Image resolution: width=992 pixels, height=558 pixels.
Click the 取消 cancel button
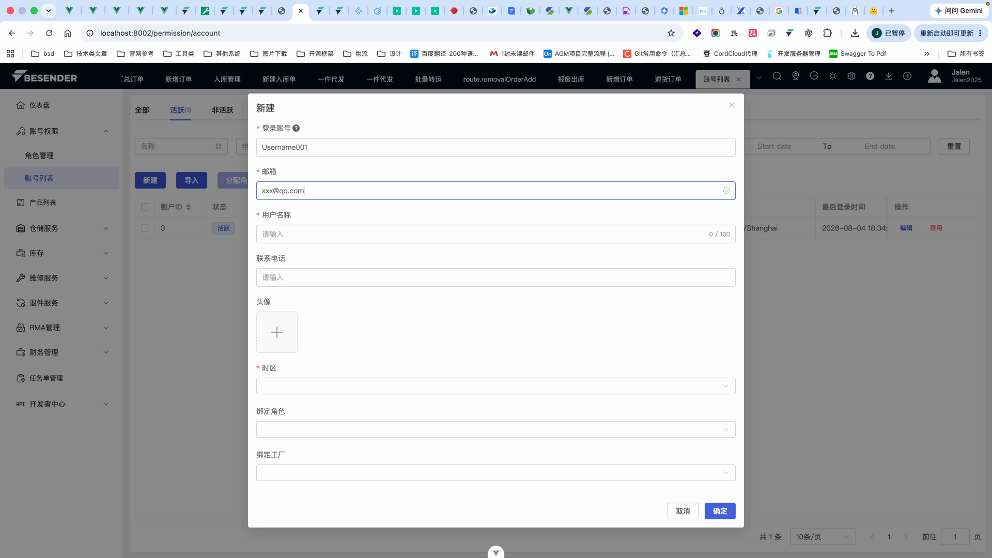coord(683,511)
